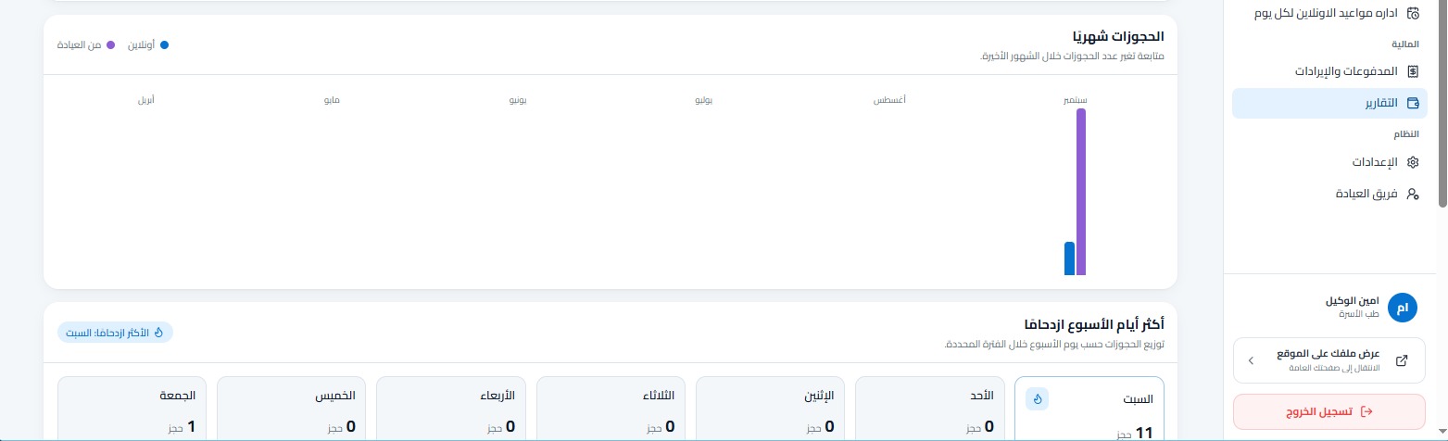Select the الأحد day card
The image size is (1448, 441).
[x=930, y=409]
